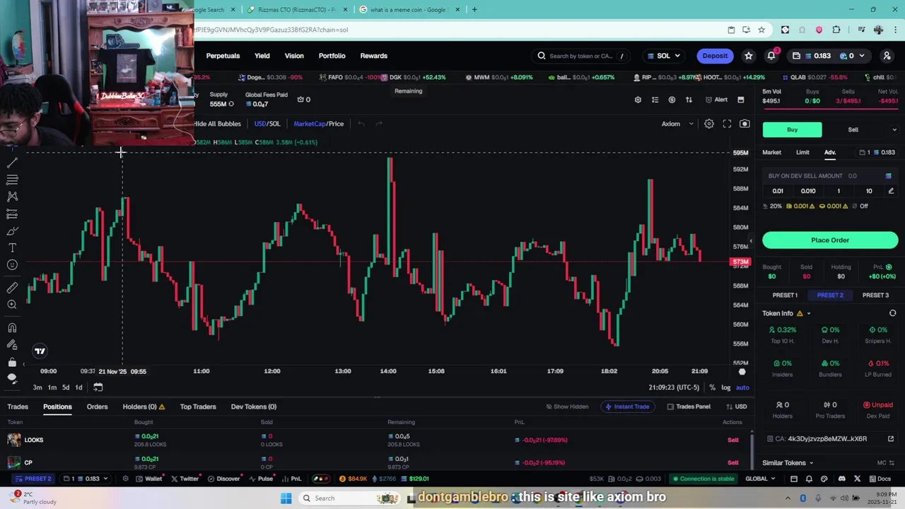
Task: Open footer wallet selector showing 0.183
Action: click(x=86, y=479)
